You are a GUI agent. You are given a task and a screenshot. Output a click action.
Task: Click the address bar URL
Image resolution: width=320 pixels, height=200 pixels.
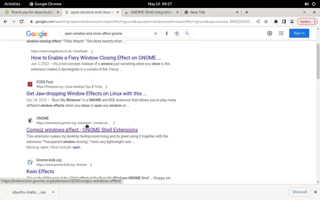tap(144, 21)
